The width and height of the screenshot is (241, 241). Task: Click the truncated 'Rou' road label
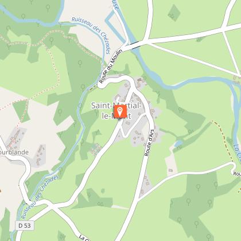coord(237,174)
